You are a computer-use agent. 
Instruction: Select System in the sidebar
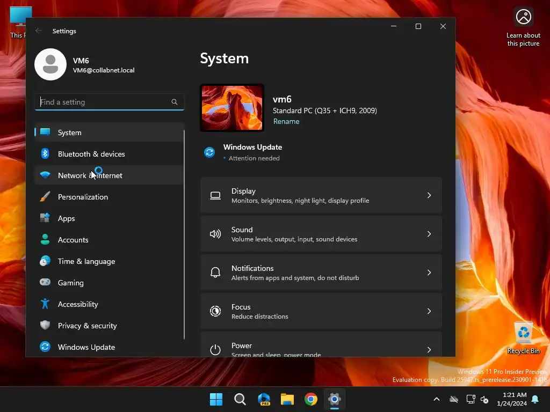pyautogui.click(x=109, y=133)
